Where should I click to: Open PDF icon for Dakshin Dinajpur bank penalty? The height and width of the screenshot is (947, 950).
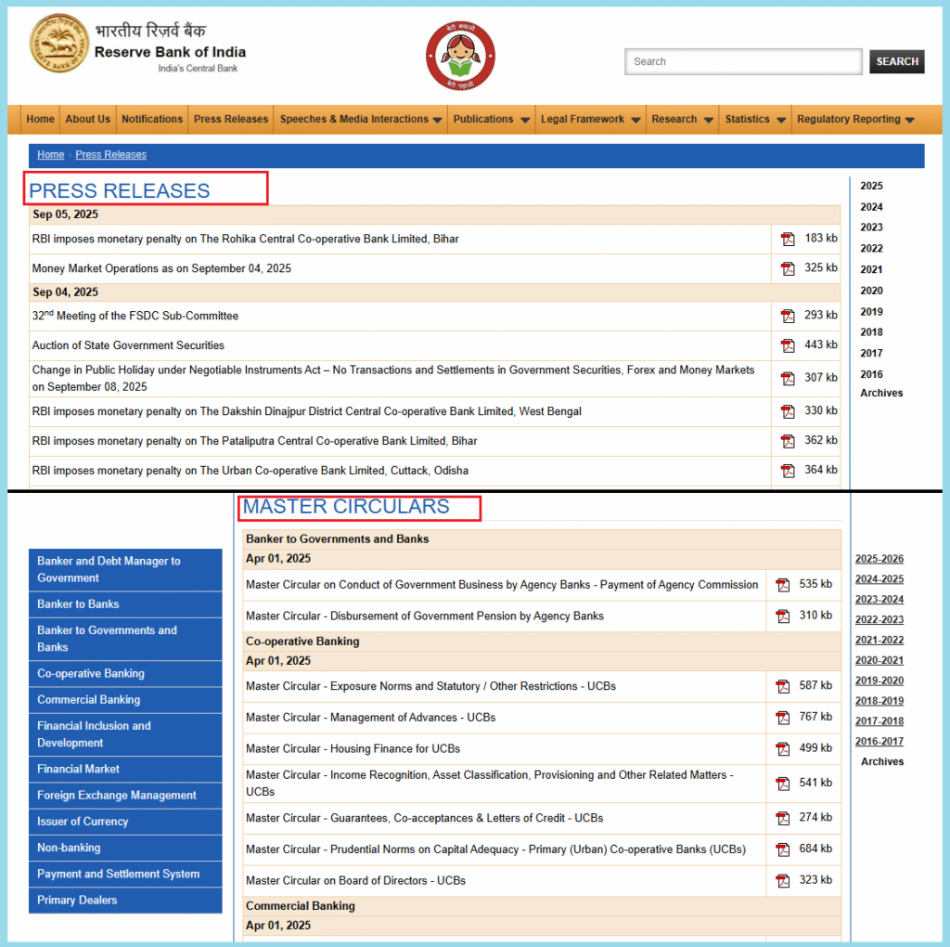(x=788, y=411)
